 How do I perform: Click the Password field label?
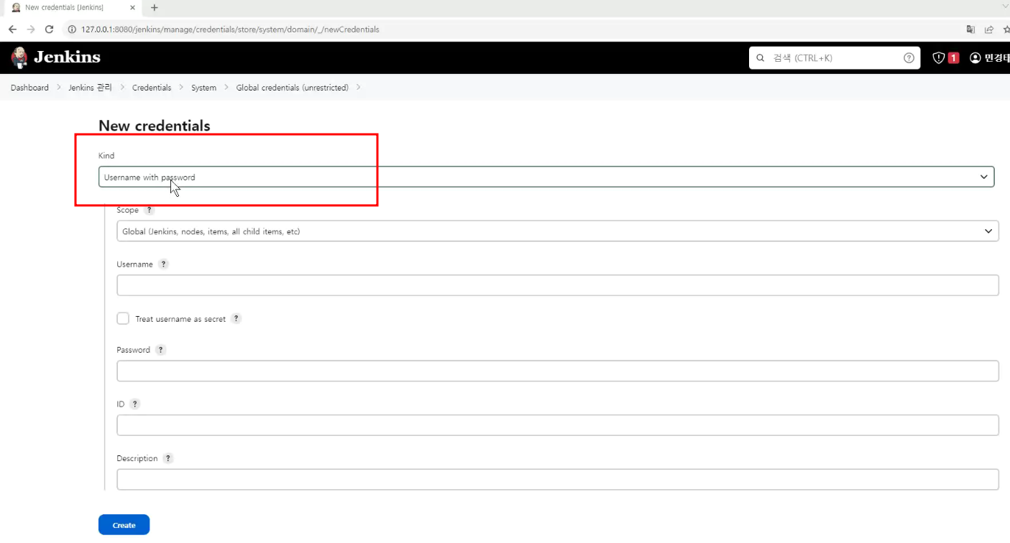(x=134, y=350)
